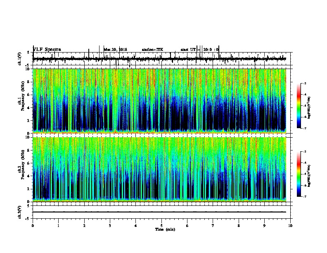Viewport: 327px width, 253px height.
Task: Click the "-3" value on ch.2 colorbar
Action: (x=304, y=152)
